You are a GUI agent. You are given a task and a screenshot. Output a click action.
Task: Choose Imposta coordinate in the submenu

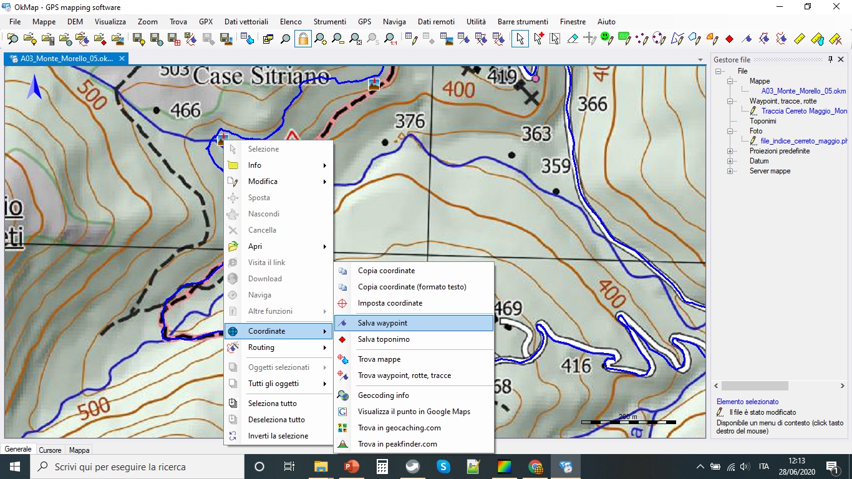pyautogui.click(x=414, y=303)
